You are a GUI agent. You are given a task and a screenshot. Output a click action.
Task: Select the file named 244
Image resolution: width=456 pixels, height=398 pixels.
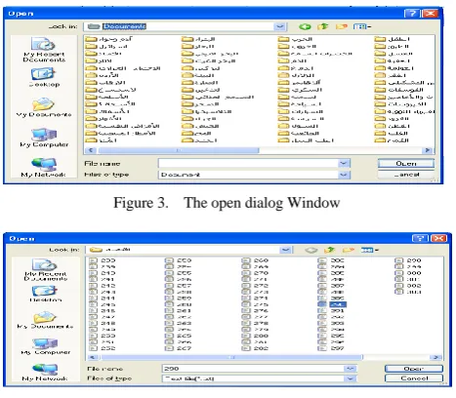103,298
